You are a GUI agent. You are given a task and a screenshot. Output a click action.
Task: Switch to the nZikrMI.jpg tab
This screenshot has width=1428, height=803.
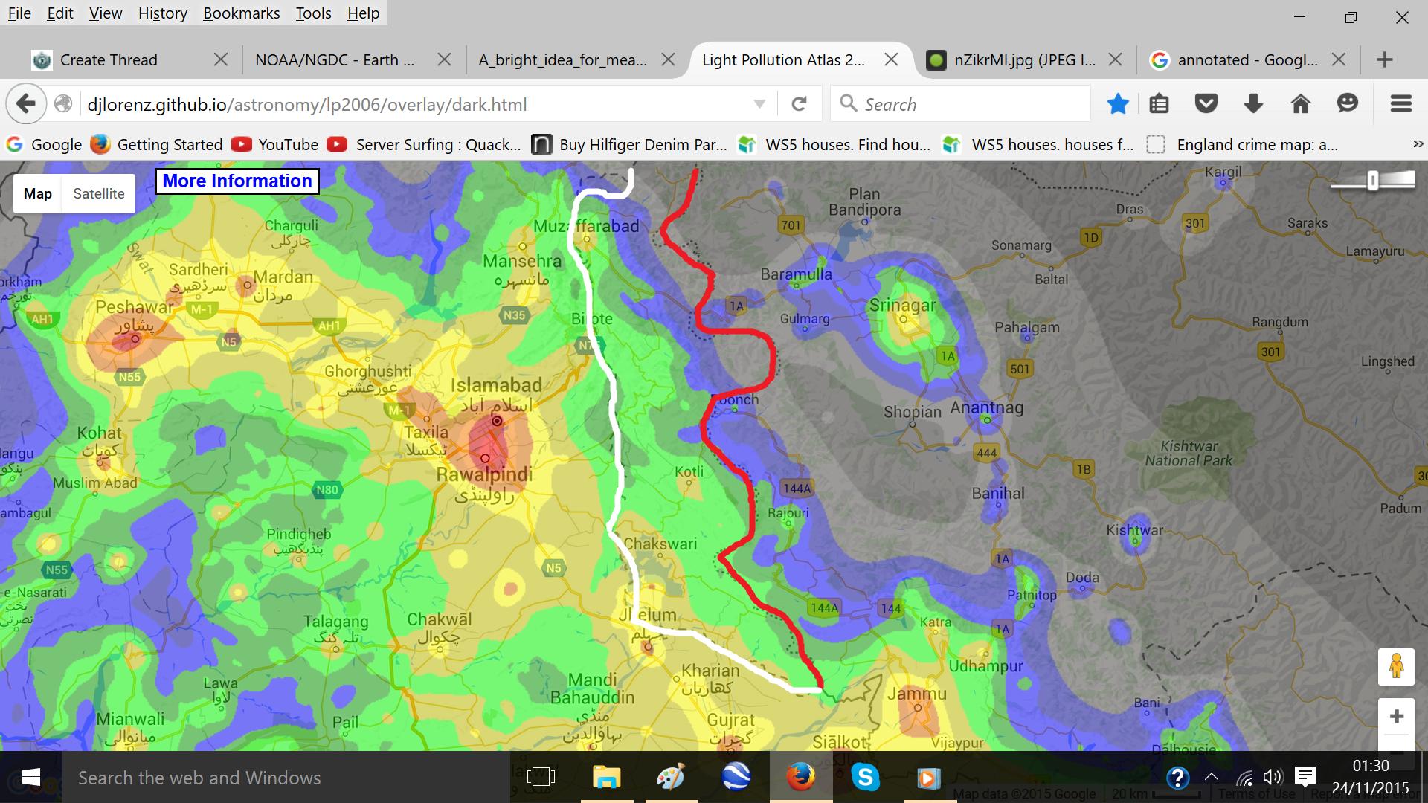[x=1025, y=60]
